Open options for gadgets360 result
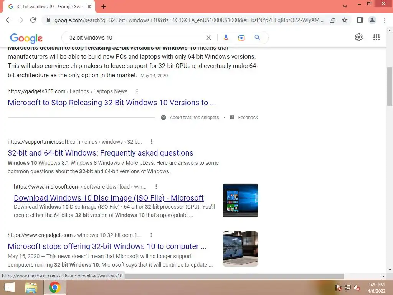Viewport: 393px width, 295px height. pos(137,91)
